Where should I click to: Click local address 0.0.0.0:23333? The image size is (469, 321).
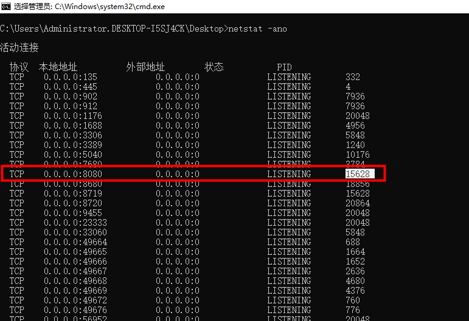point(75,223)
